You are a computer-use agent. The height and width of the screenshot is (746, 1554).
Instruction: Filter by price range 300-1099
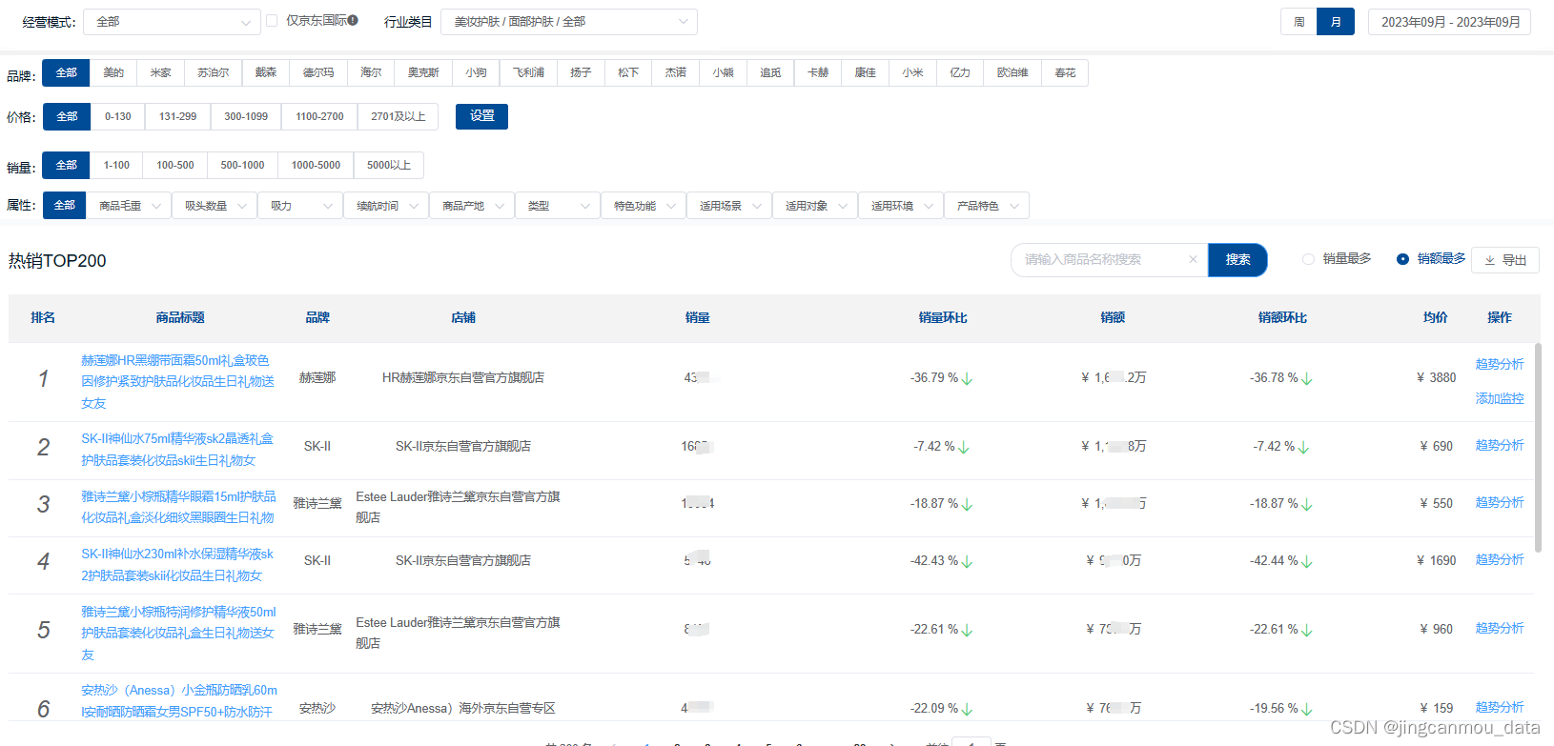tap(246, 116)
